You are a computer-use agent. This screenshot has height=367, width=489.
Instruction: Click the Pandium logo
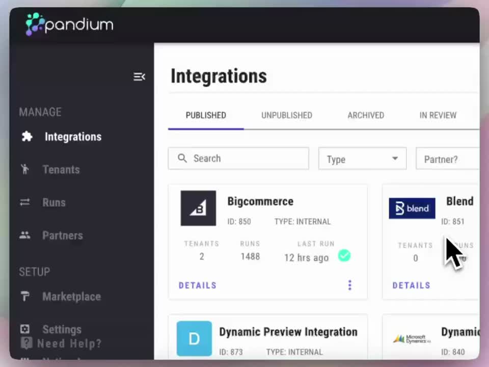click(69, 24)
